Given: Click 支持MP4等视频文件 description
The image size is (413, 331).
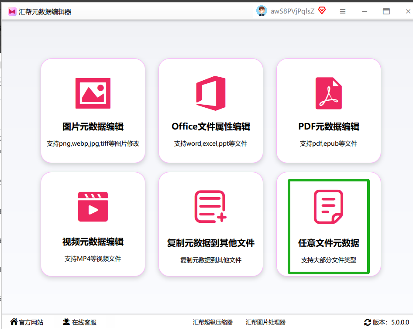Looking at the screenshot, I should click(x=93, y=259).
